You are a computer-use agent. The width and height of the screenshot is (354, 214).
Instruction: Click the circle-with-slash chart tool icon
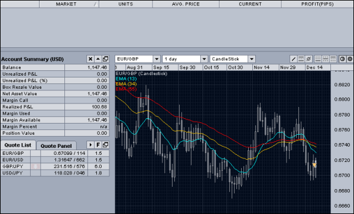coord(308,59)
